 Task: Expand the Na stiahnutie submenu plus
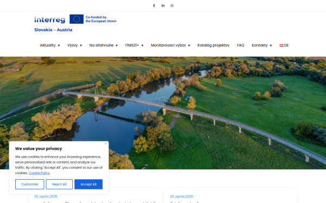(117, 45)
